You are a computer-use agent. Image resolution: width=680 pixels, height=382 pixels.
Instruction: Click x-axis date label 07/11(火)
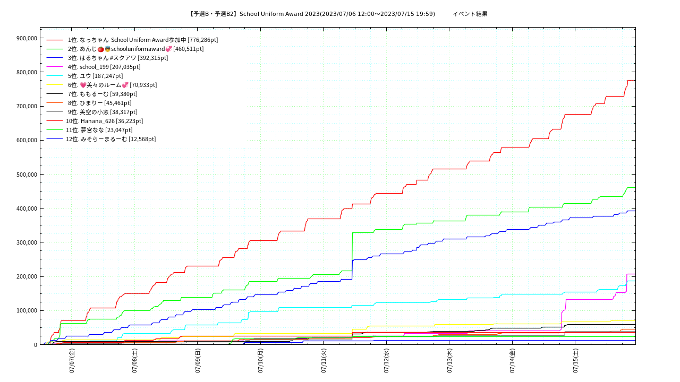click(x=324, y=361)
